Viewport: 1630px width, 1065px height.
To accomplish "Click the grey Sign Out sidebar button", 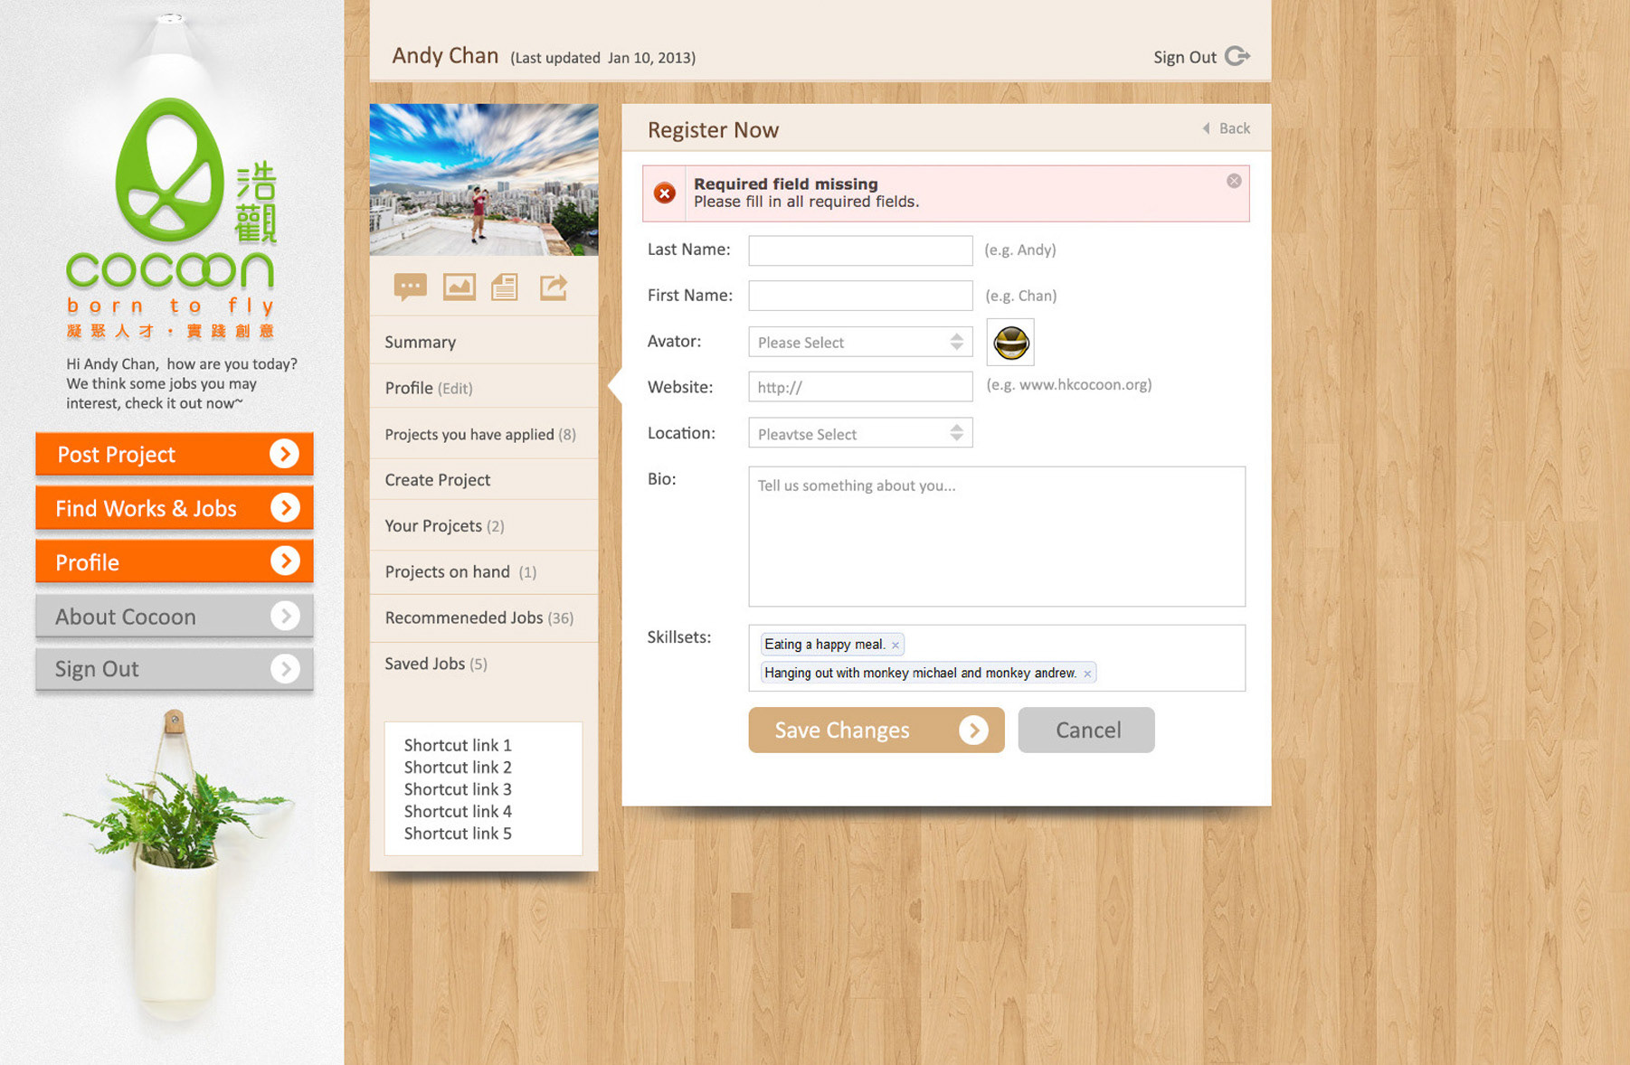I will tap(175, 669).
